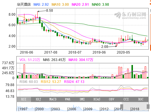Click the volume MA10: 304.17万 label

81,60
